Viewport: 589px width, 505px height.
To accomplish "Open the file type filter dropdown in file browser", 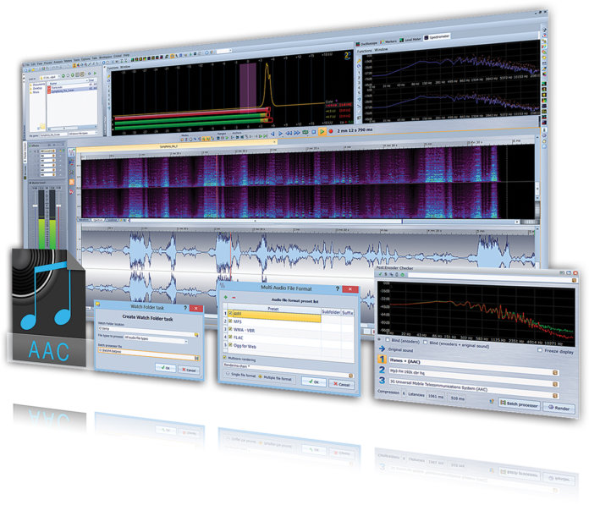I will point(83,134).
